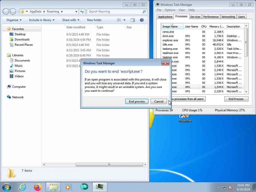
Task: Sort processes by Memory column
Action: pyautogui.click(x=216, y=26)
